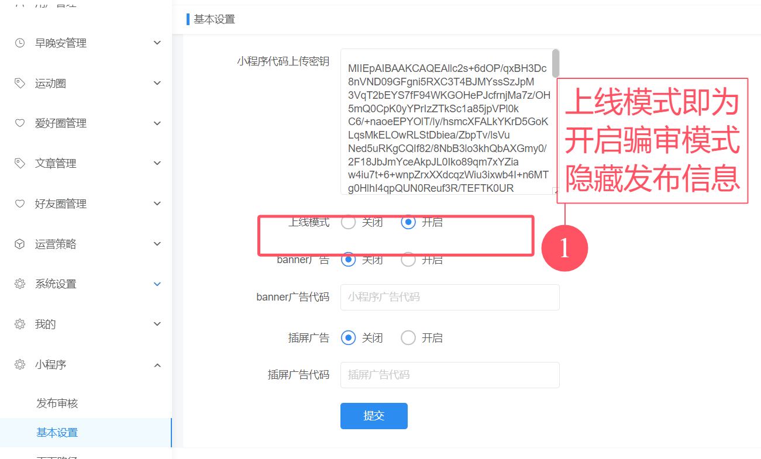This screenshot has height=459, width=761.
Task: Click the heart icon beside 好友圈管理
Action: tap(20, 203)
